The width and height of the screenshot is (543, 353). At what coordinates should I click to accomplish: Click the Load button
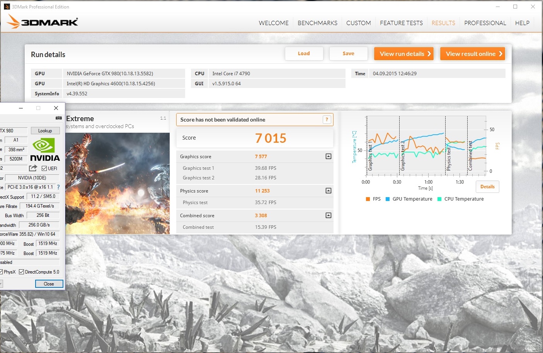(x=304, y=54)
